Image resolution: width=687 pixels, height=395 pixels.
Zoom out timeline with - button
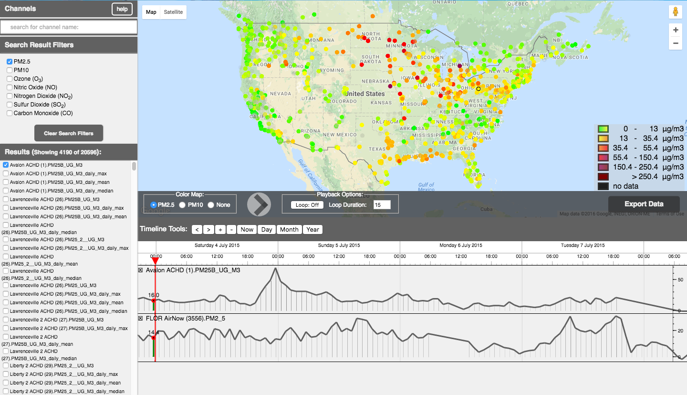231,230
